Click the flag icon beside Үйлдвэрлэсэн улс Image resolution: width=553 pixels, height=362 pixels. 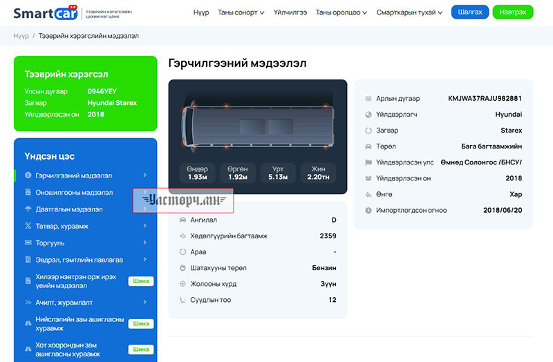[x=368, y=162]
